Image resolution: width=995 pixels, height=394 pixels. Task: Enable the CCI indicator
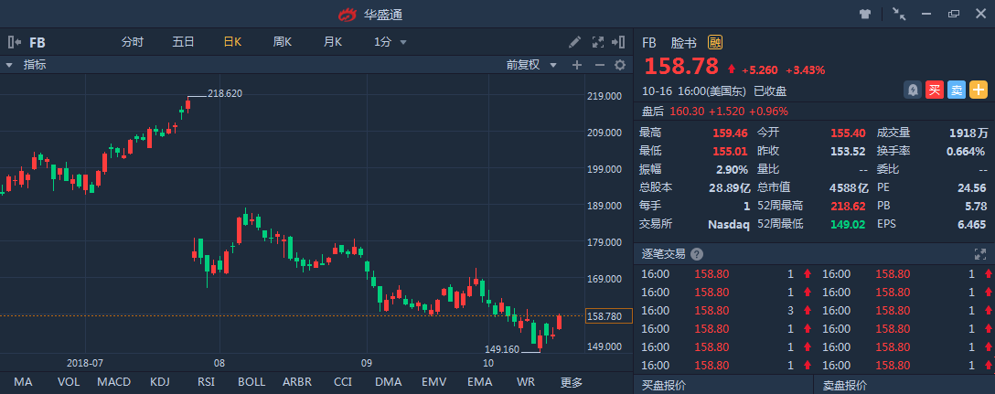343,382
